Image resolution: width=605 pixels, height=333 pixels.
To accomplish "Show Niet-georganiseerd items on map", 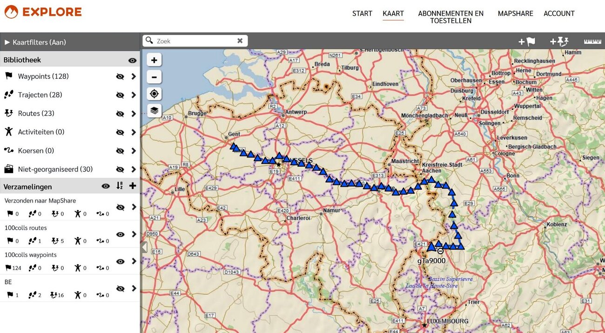I will 120,170.
